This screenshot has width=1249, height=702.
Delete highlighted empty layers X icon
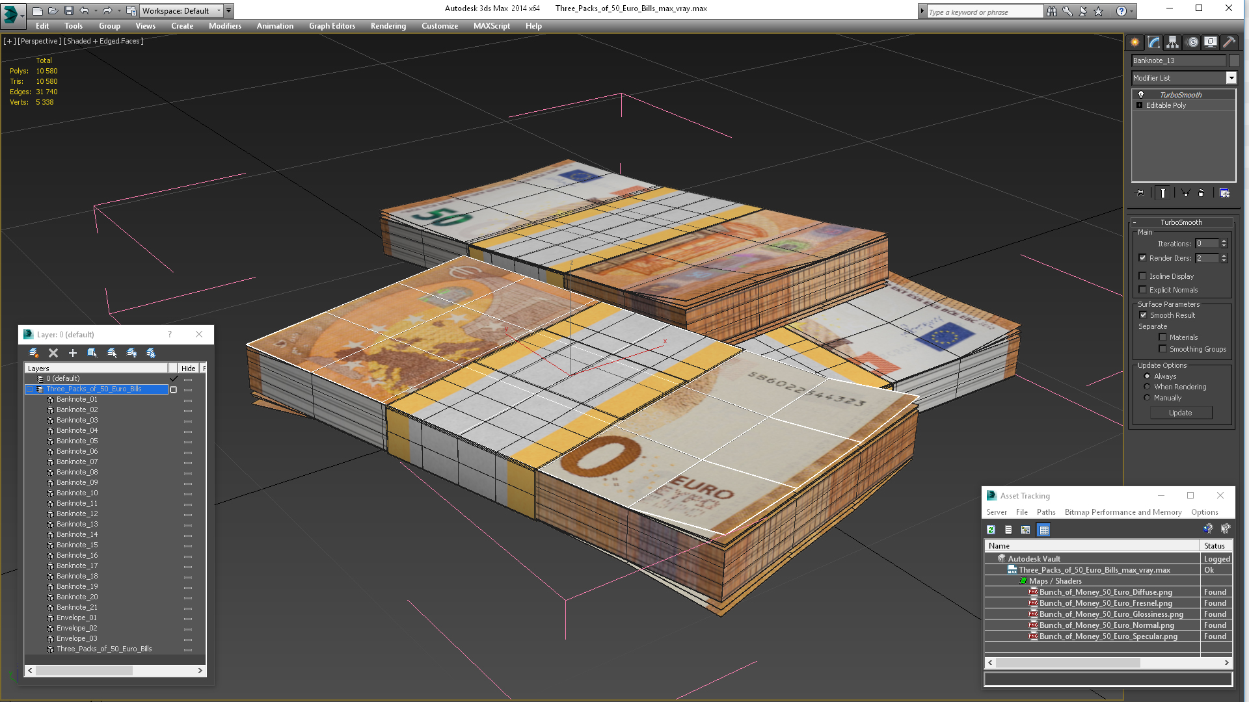click(x=53, y=353)
